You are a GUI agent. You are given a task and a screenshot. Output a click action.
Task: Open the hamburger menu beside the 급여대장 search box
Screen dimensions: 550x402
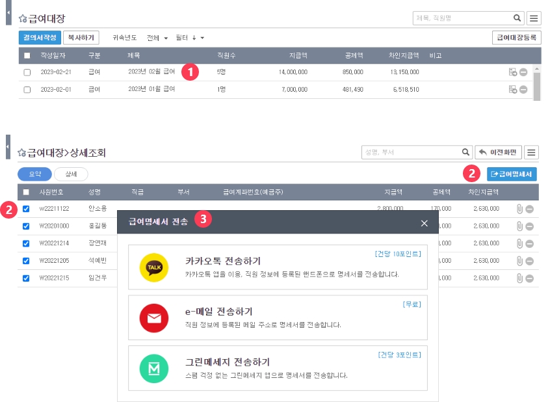(533, 18)
